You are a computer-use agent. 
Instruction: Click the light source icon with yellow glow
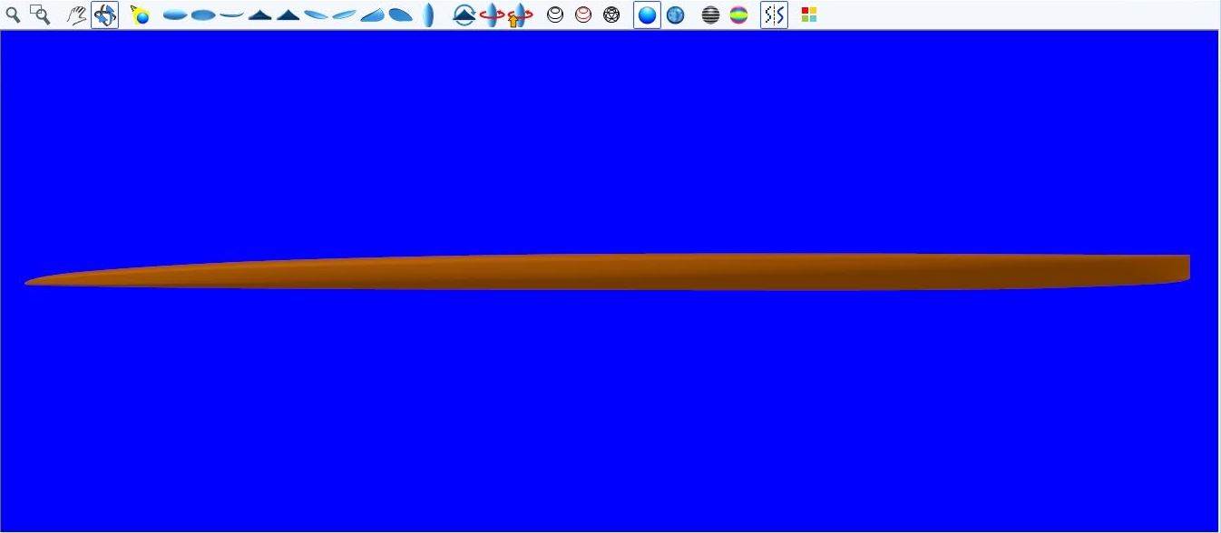[140, 15]
